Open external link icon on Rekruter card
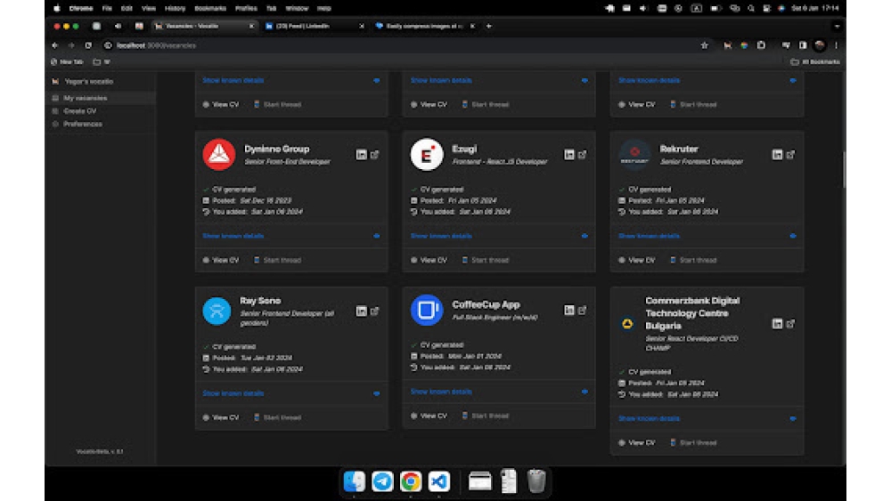 (791, 154)
